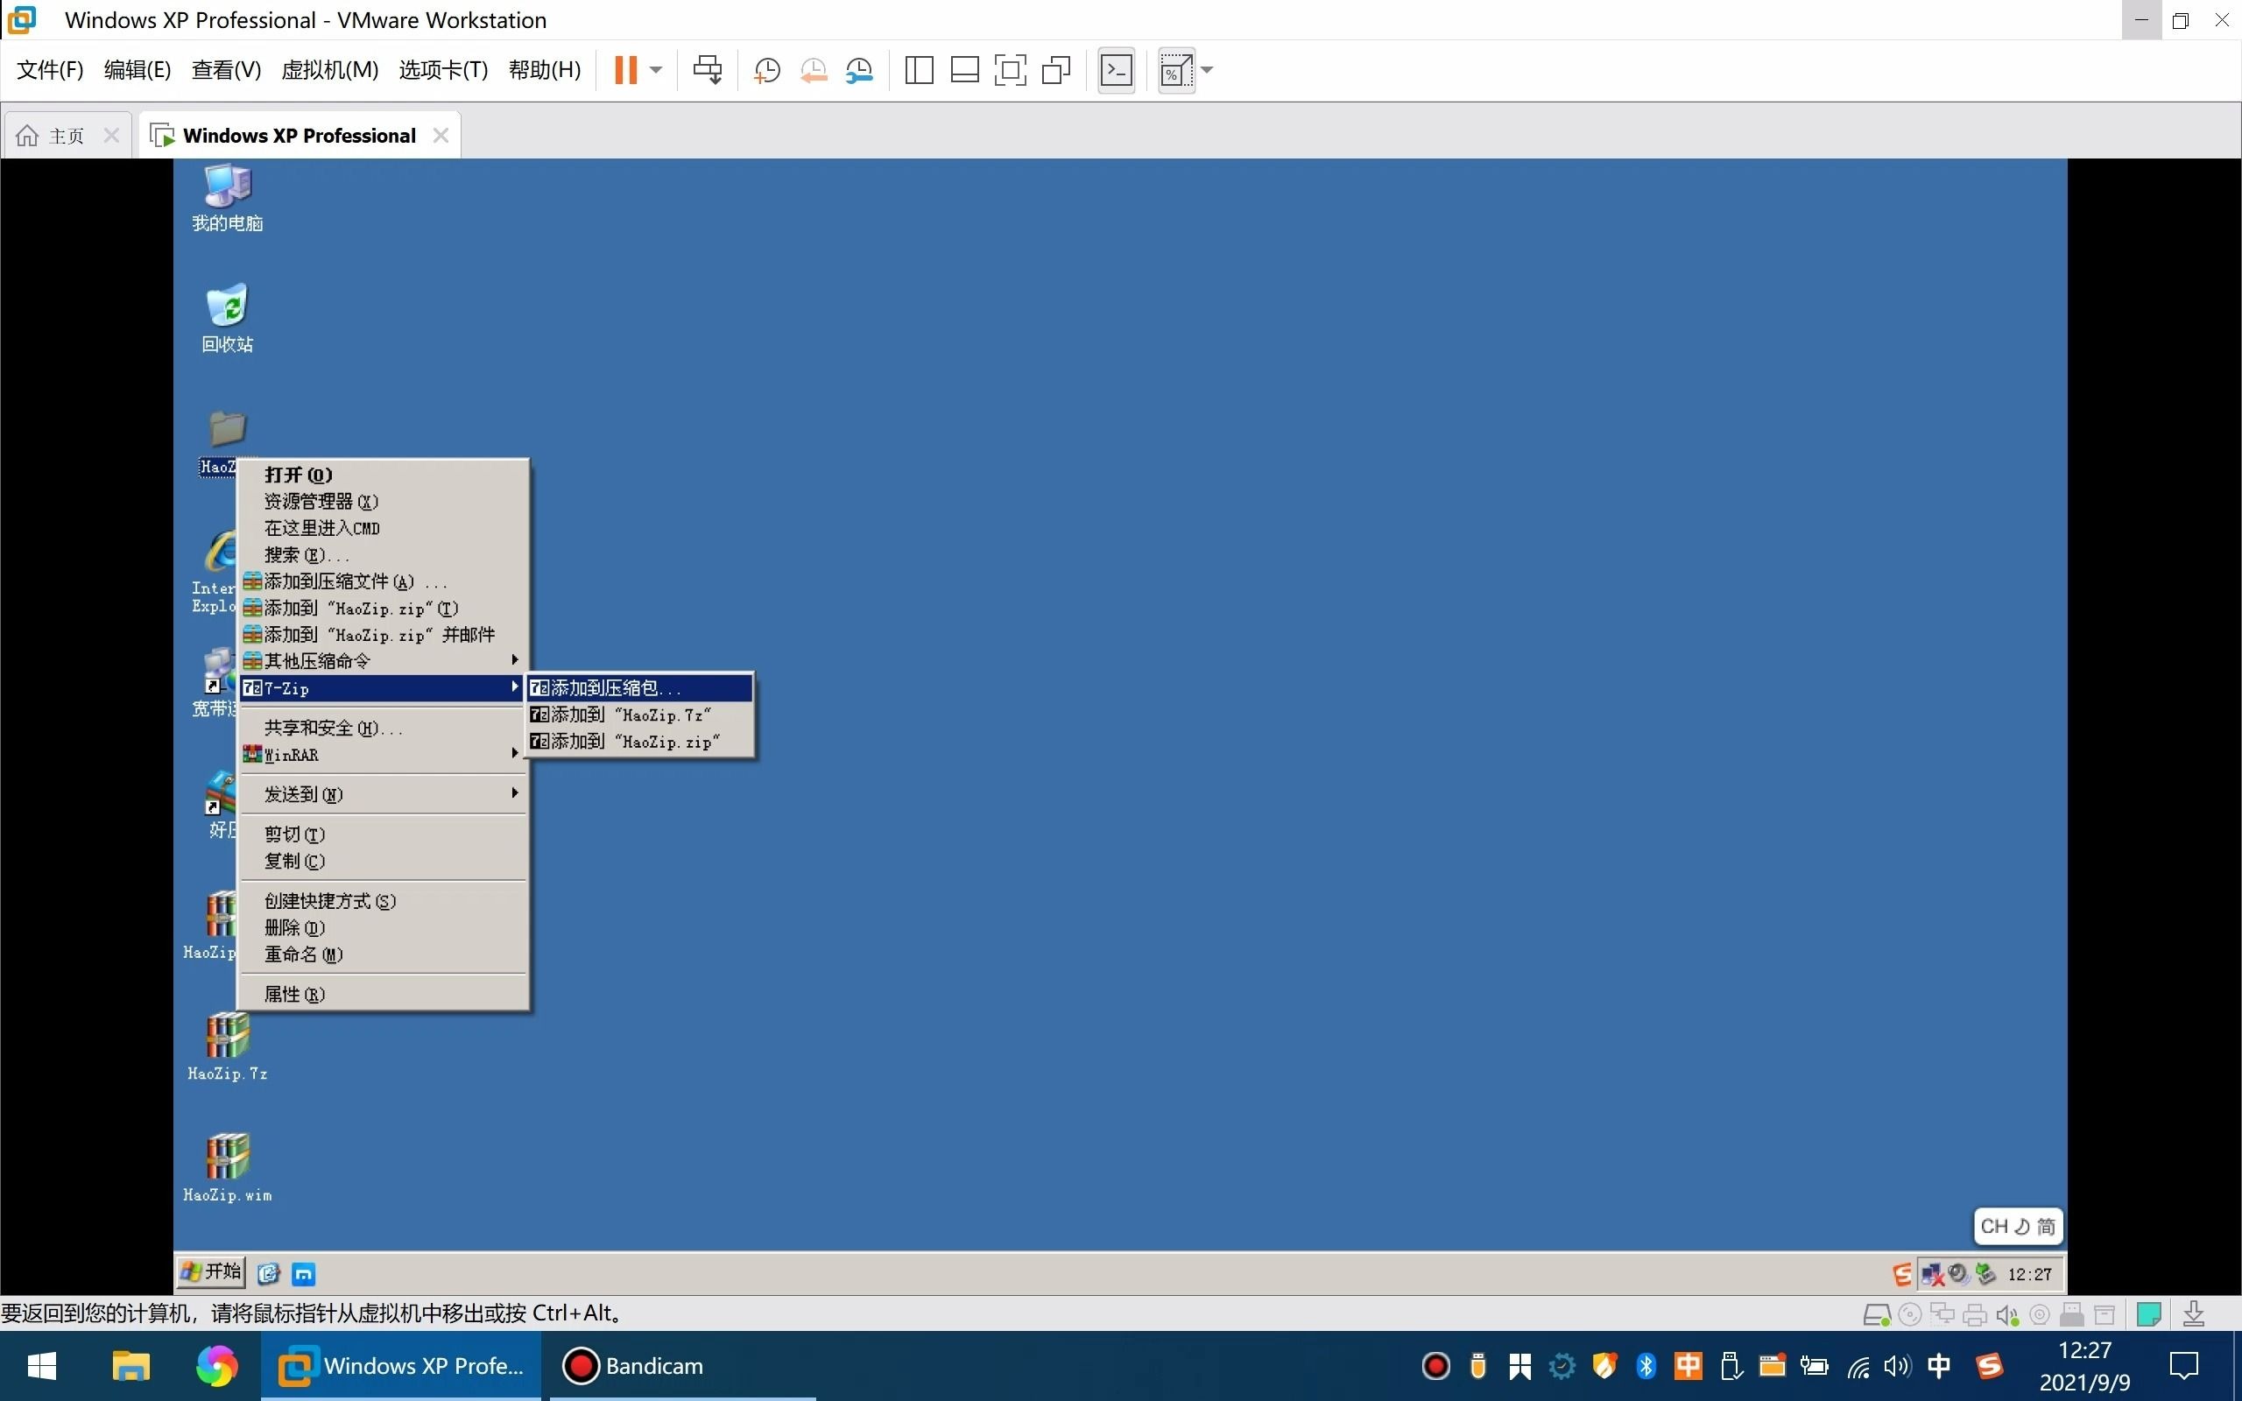The image size is (2242, 1401).
Task: Open the 文件(F) menu
Action: [x=50, y=69]
